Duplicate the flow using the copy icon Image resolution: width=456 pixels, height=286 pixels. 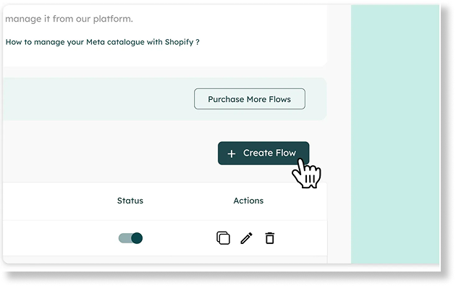tap(223, 238)
